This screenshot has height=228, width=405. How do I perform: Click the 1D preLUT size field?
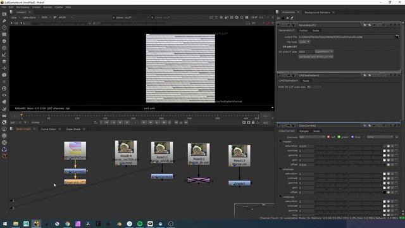(306, 52)
